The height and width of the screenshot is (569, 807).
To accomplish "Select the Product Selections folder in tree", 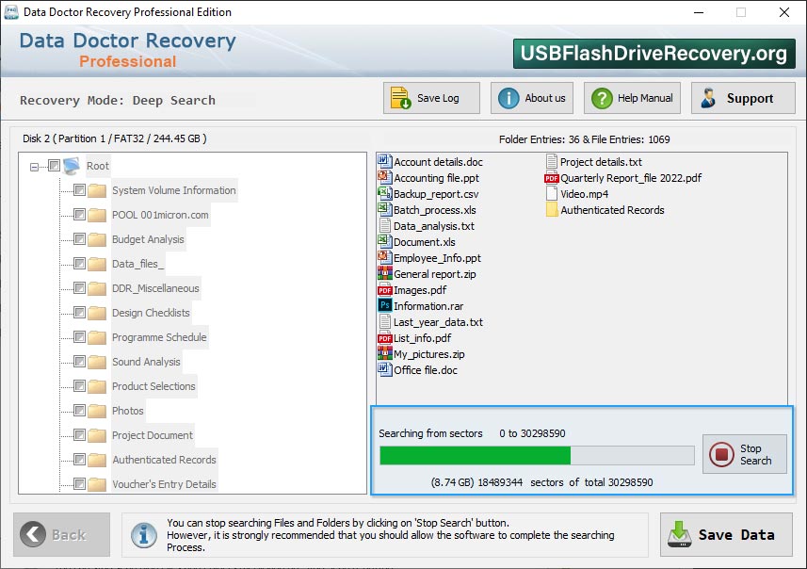I will 153,386.
